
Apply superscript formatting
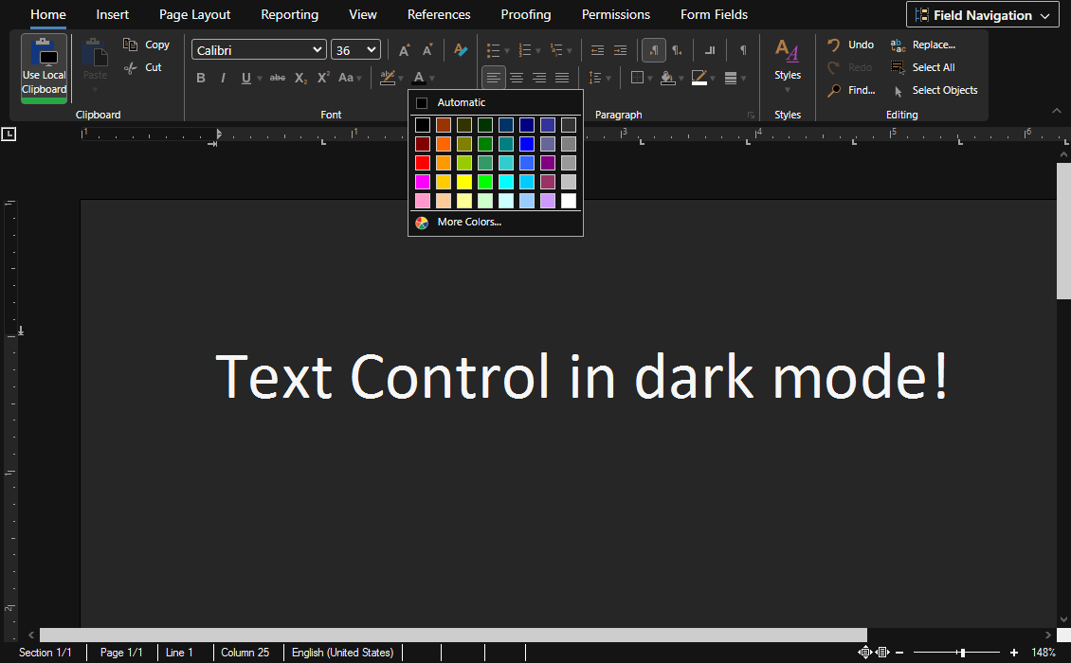tap(323, 78)
